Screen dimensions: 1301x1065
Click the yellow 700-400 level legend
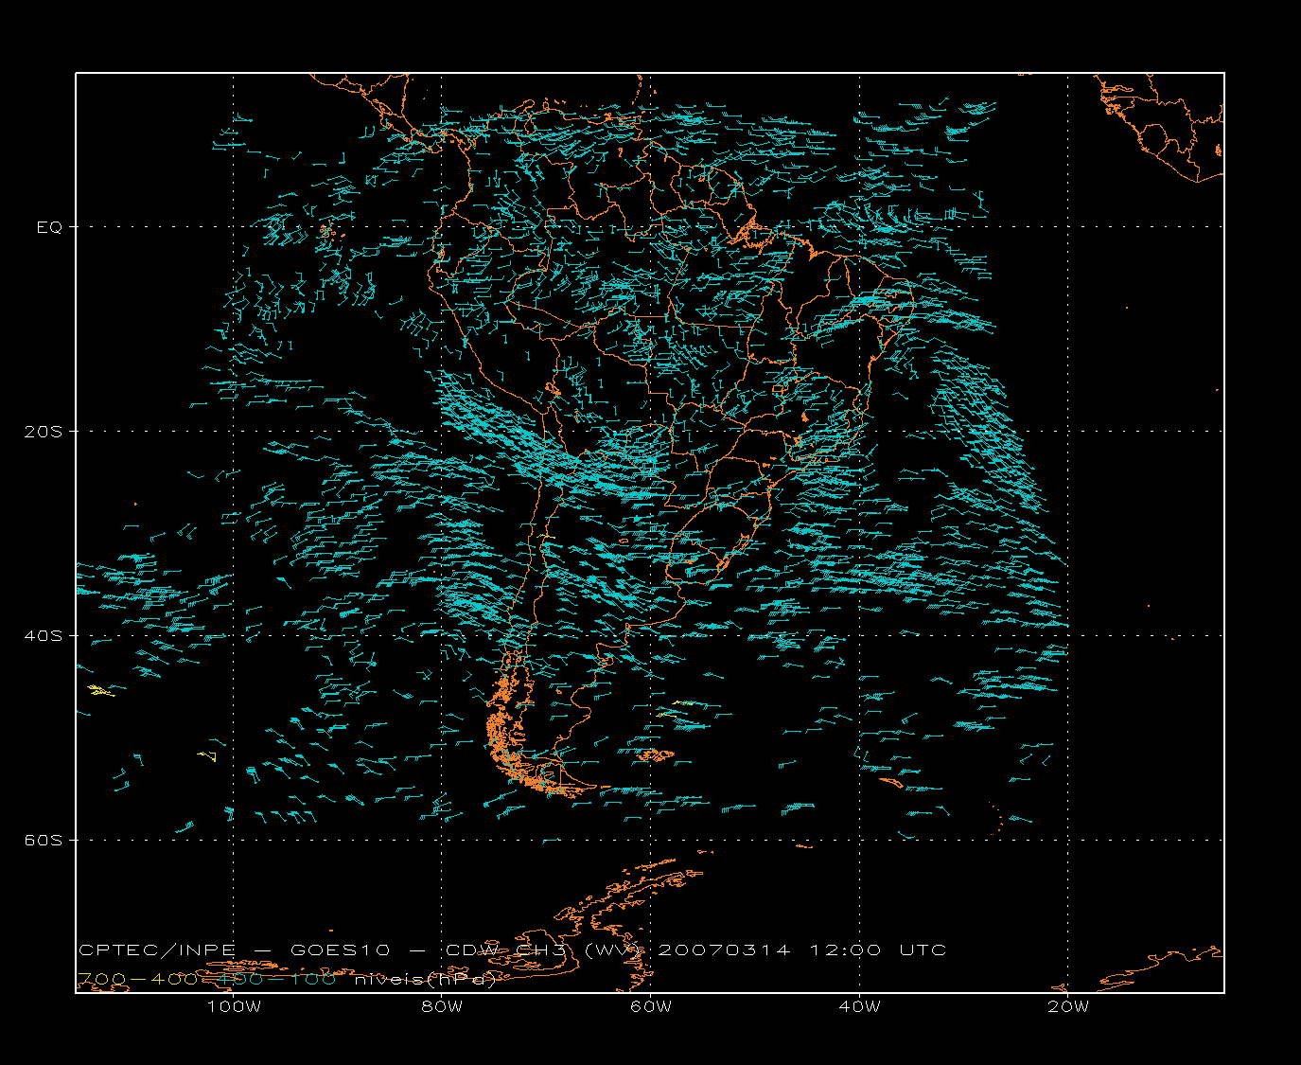coord(138,980)
